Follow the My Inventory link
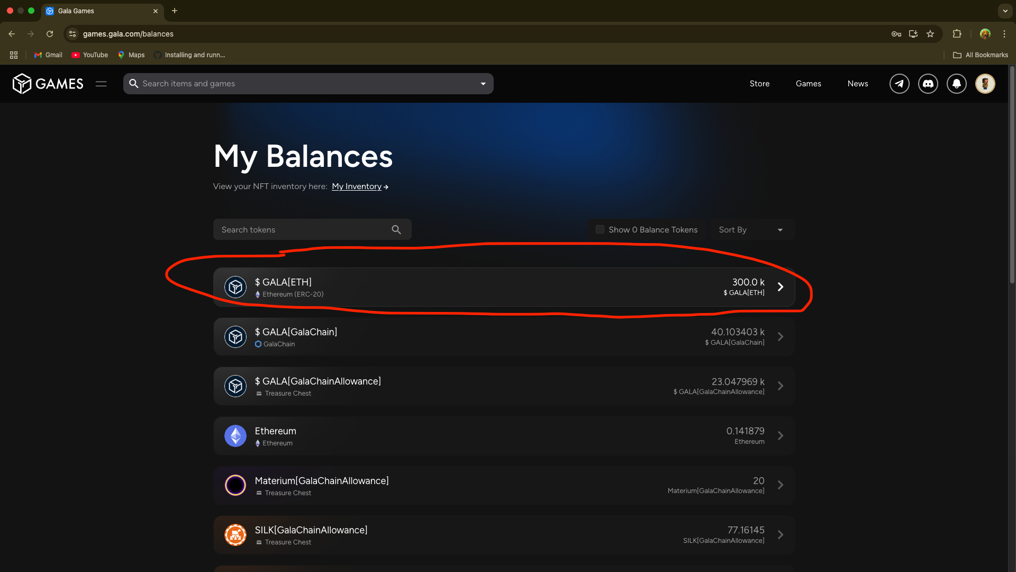 click(x=360, y=186)
